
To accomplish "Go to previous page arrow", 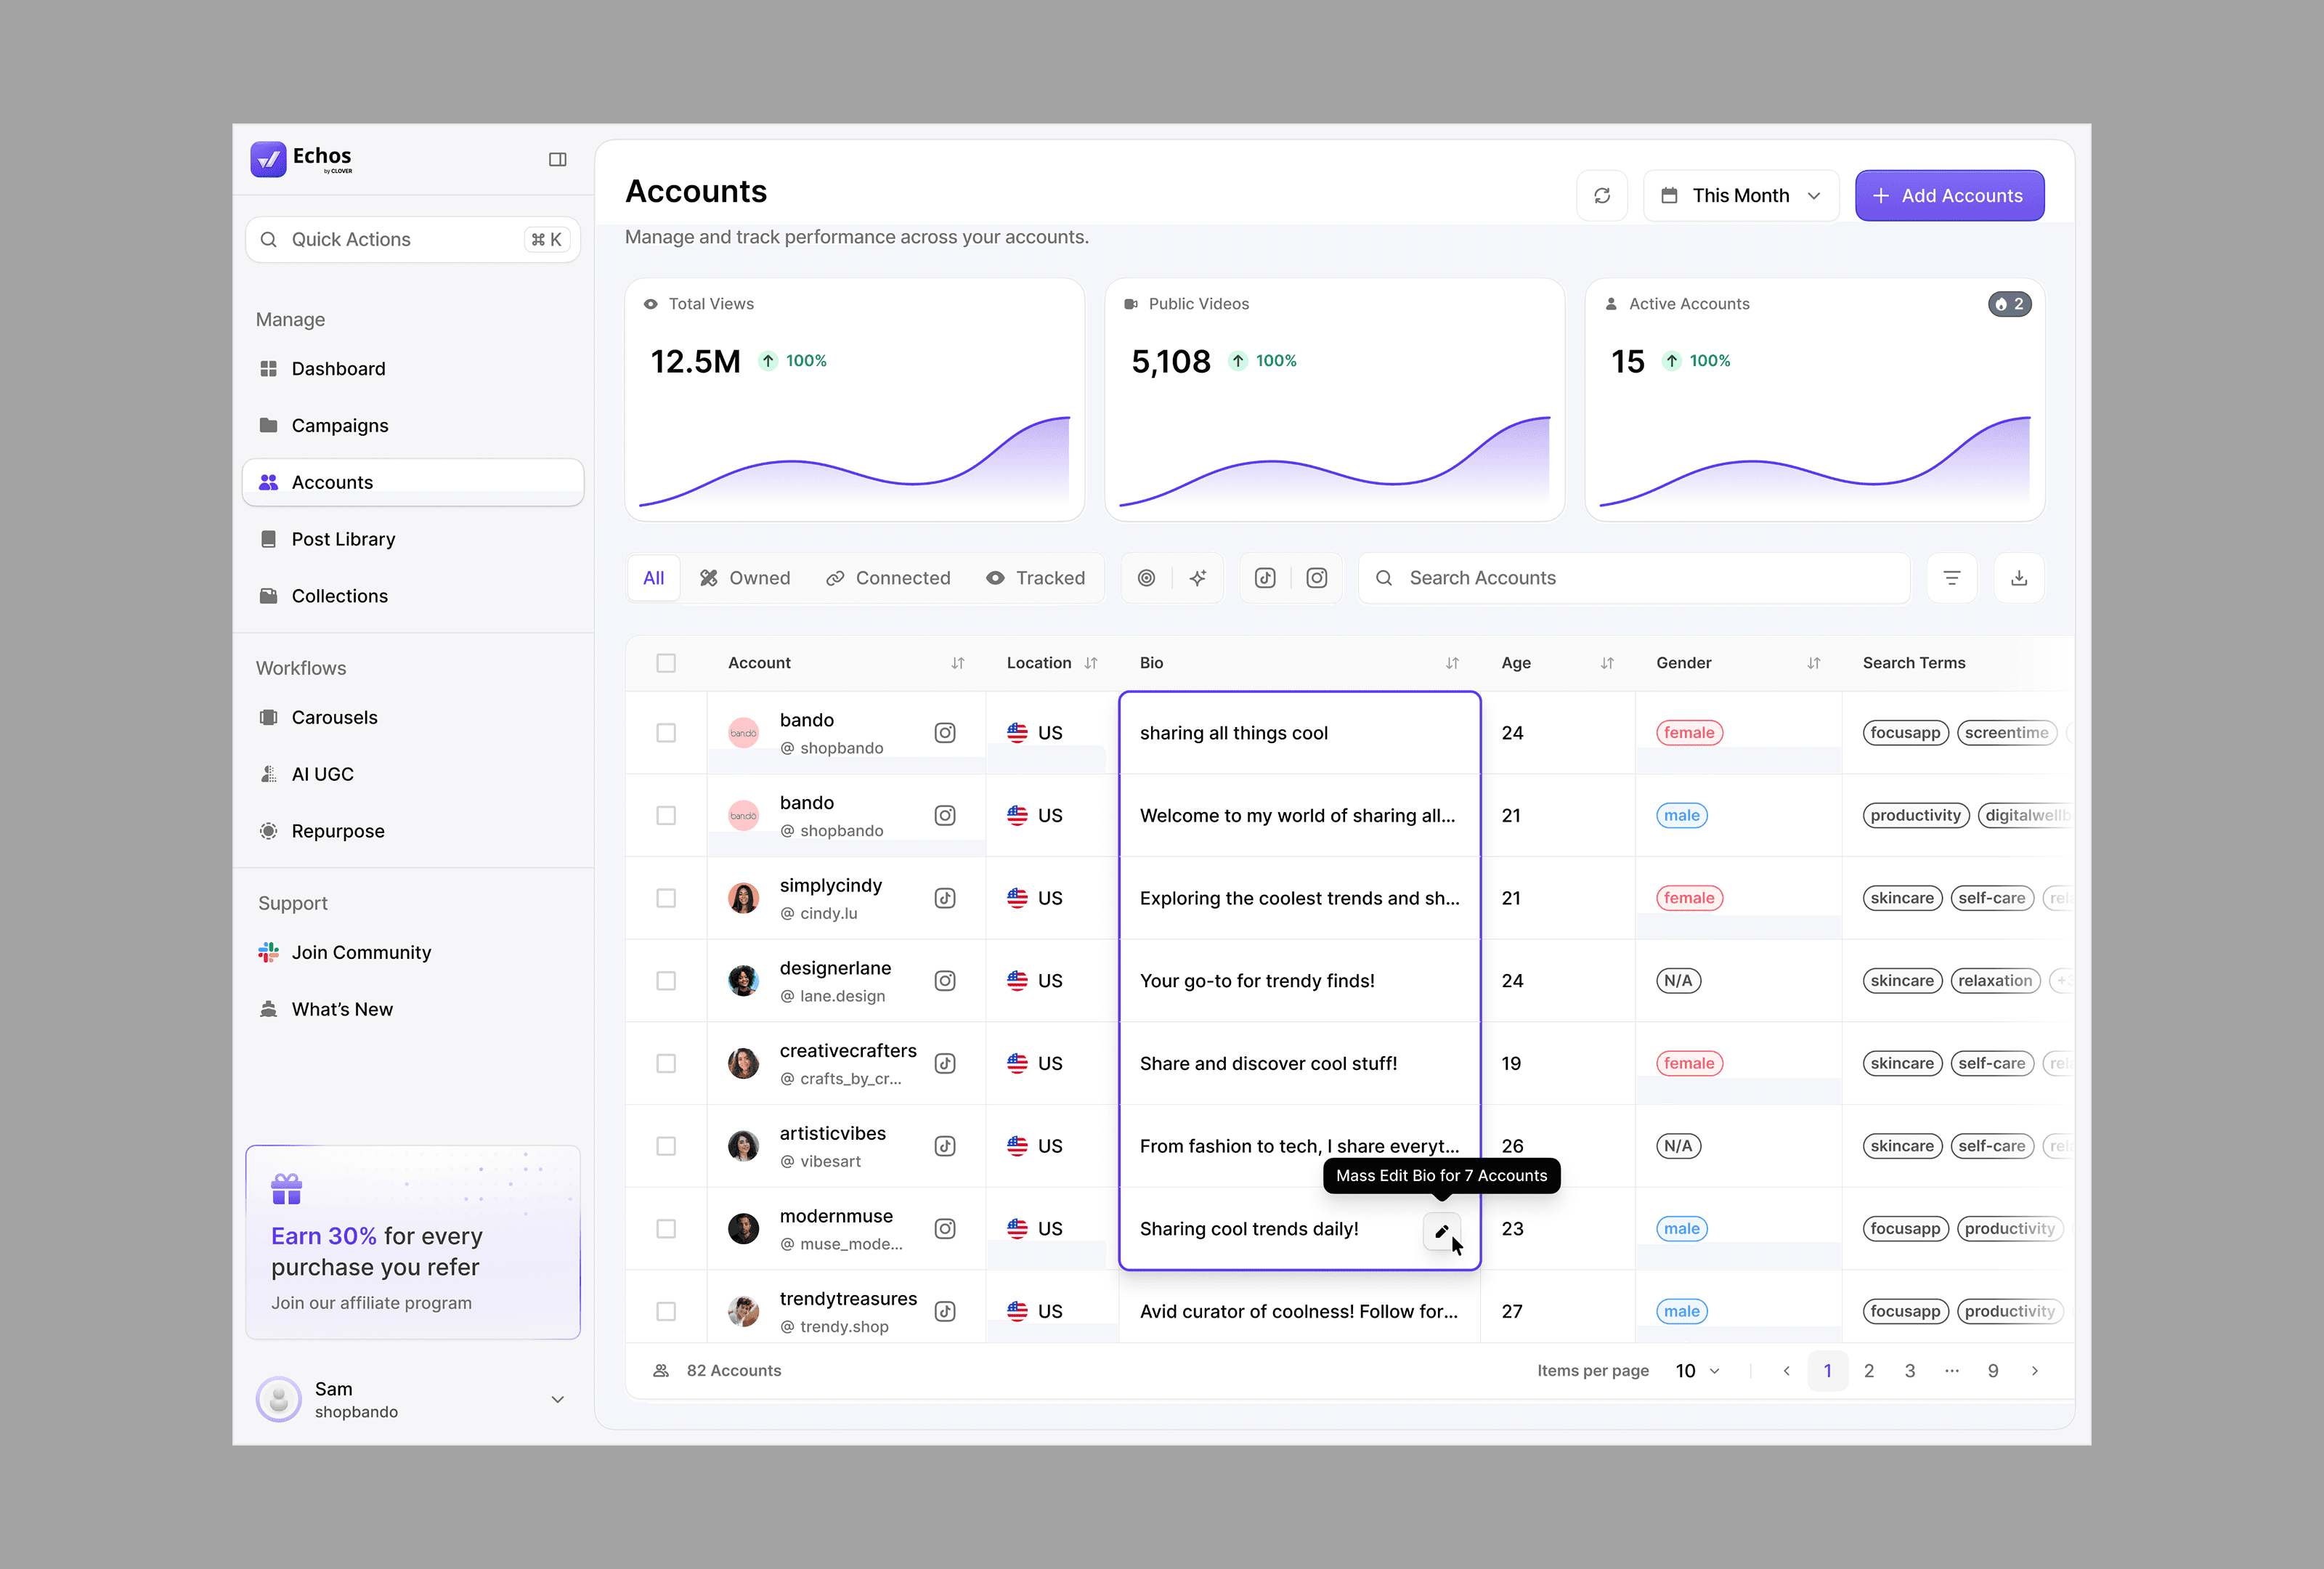I will [1786, 1371].
